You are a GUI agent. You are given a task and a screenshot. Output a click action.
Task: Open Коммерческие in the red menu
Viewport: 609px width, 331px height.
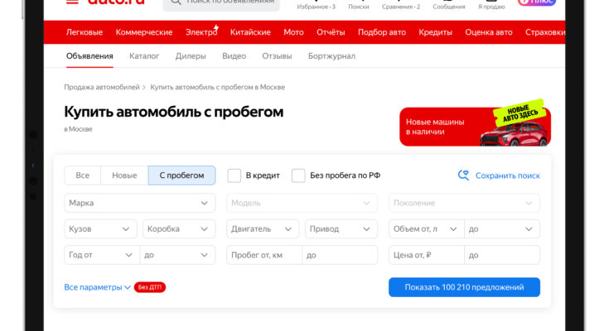[144, 32]
